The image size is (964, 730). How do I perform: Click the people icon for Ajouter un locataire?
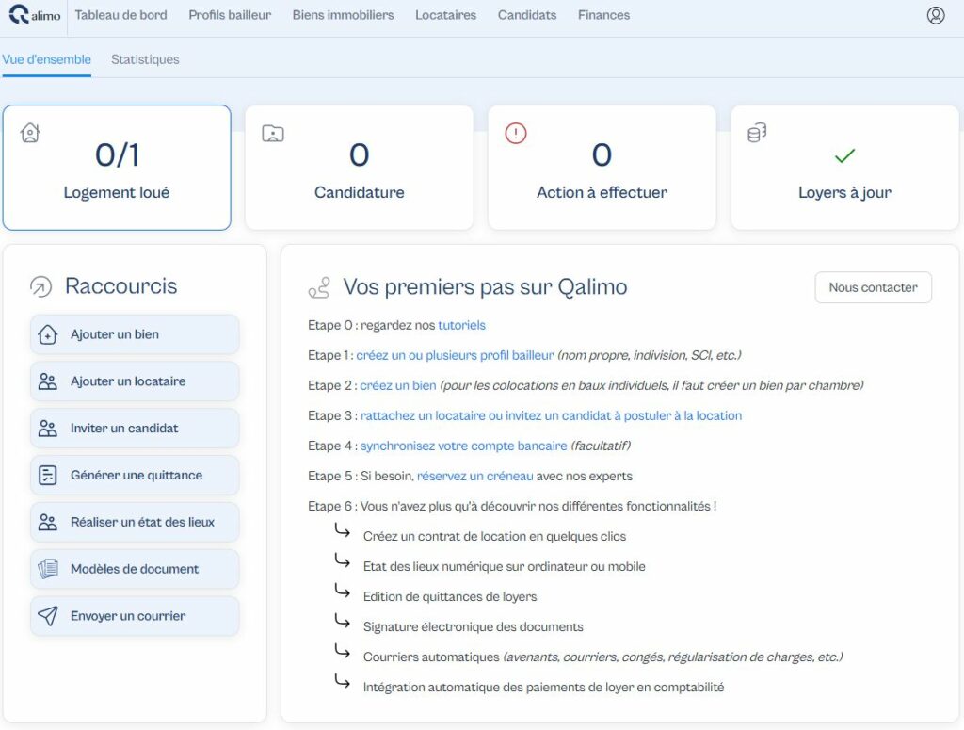(48, 381)
